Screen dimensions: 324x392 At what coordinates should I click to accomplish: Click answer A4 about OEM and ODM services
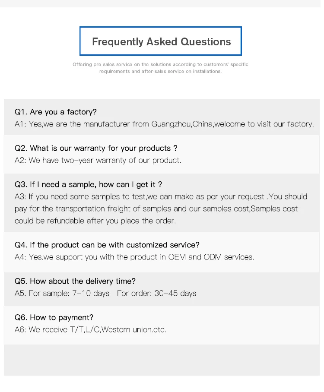134,257
